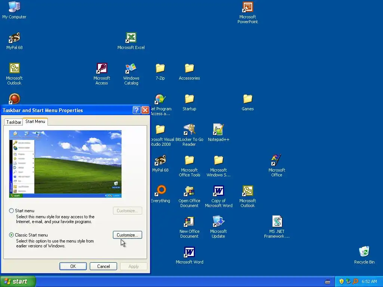Switch to the Taskbar tab
This screenshot has width=383, height=287.
pos(13,122)
